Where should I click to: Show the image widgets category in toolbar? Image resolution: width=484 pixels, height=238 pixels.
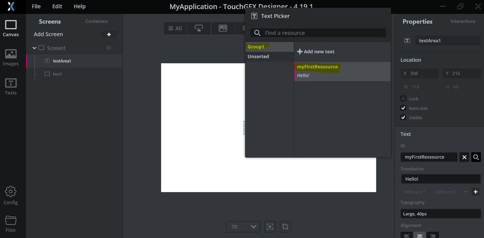click(x=223, y=29)
